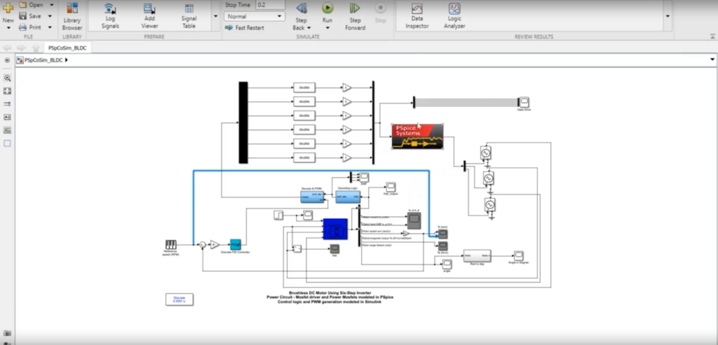Image resolution: width=718 pixels, height=345 pixels.
Task: Click the PSpice Systems block
Action: point(418,136)
